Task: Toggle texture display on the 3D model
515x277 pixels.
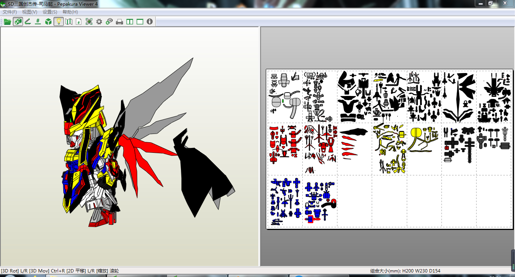Action: 18,21
